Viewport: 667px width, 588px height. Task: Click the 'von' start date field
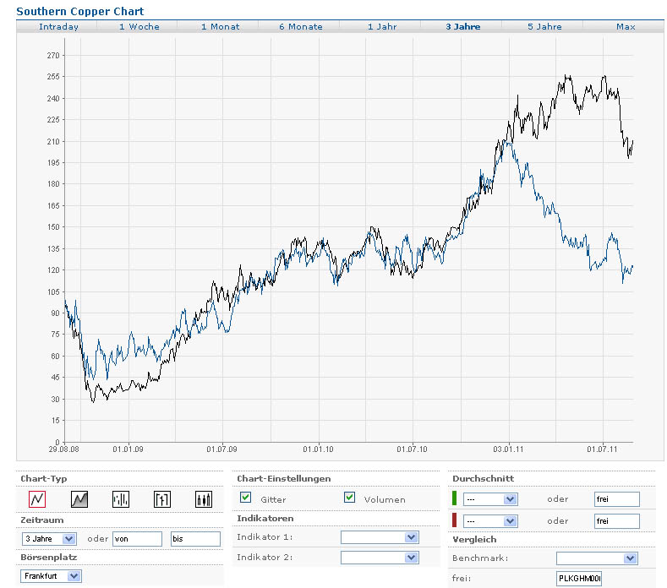[x=136, y=538]
